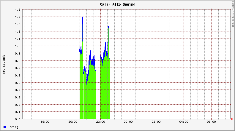Click the blue Seeing legend color swatch
235x131 pixels.
tap(5, 127)
